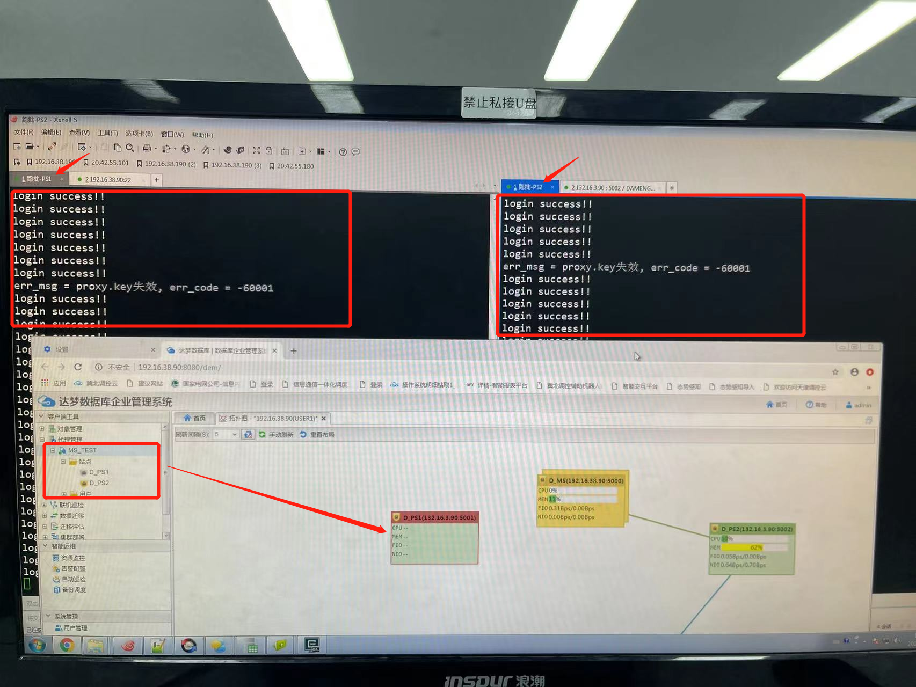Open quick link 20.42.55.180
This screenshot has height=687, width=916.
tap(292, 166)
